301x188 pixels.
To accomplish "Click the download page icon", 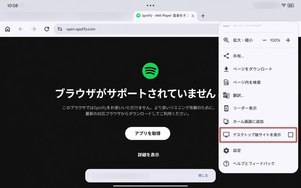I will click(x=226, y=69).
